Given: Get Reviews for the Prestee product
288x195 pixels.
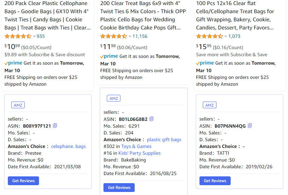Looking at the screenshot, I should pyautogui.click(x=23, y=181).
